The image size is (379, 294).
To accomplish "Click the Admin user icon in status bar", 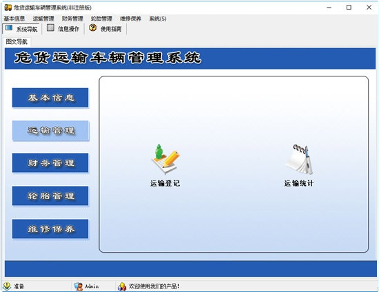I will [x=79, y=286].
